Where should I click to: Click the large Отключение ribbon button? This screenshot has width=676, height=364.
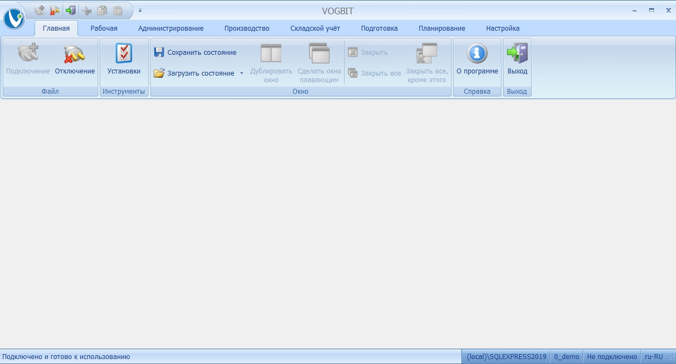(x=75, y=60)
